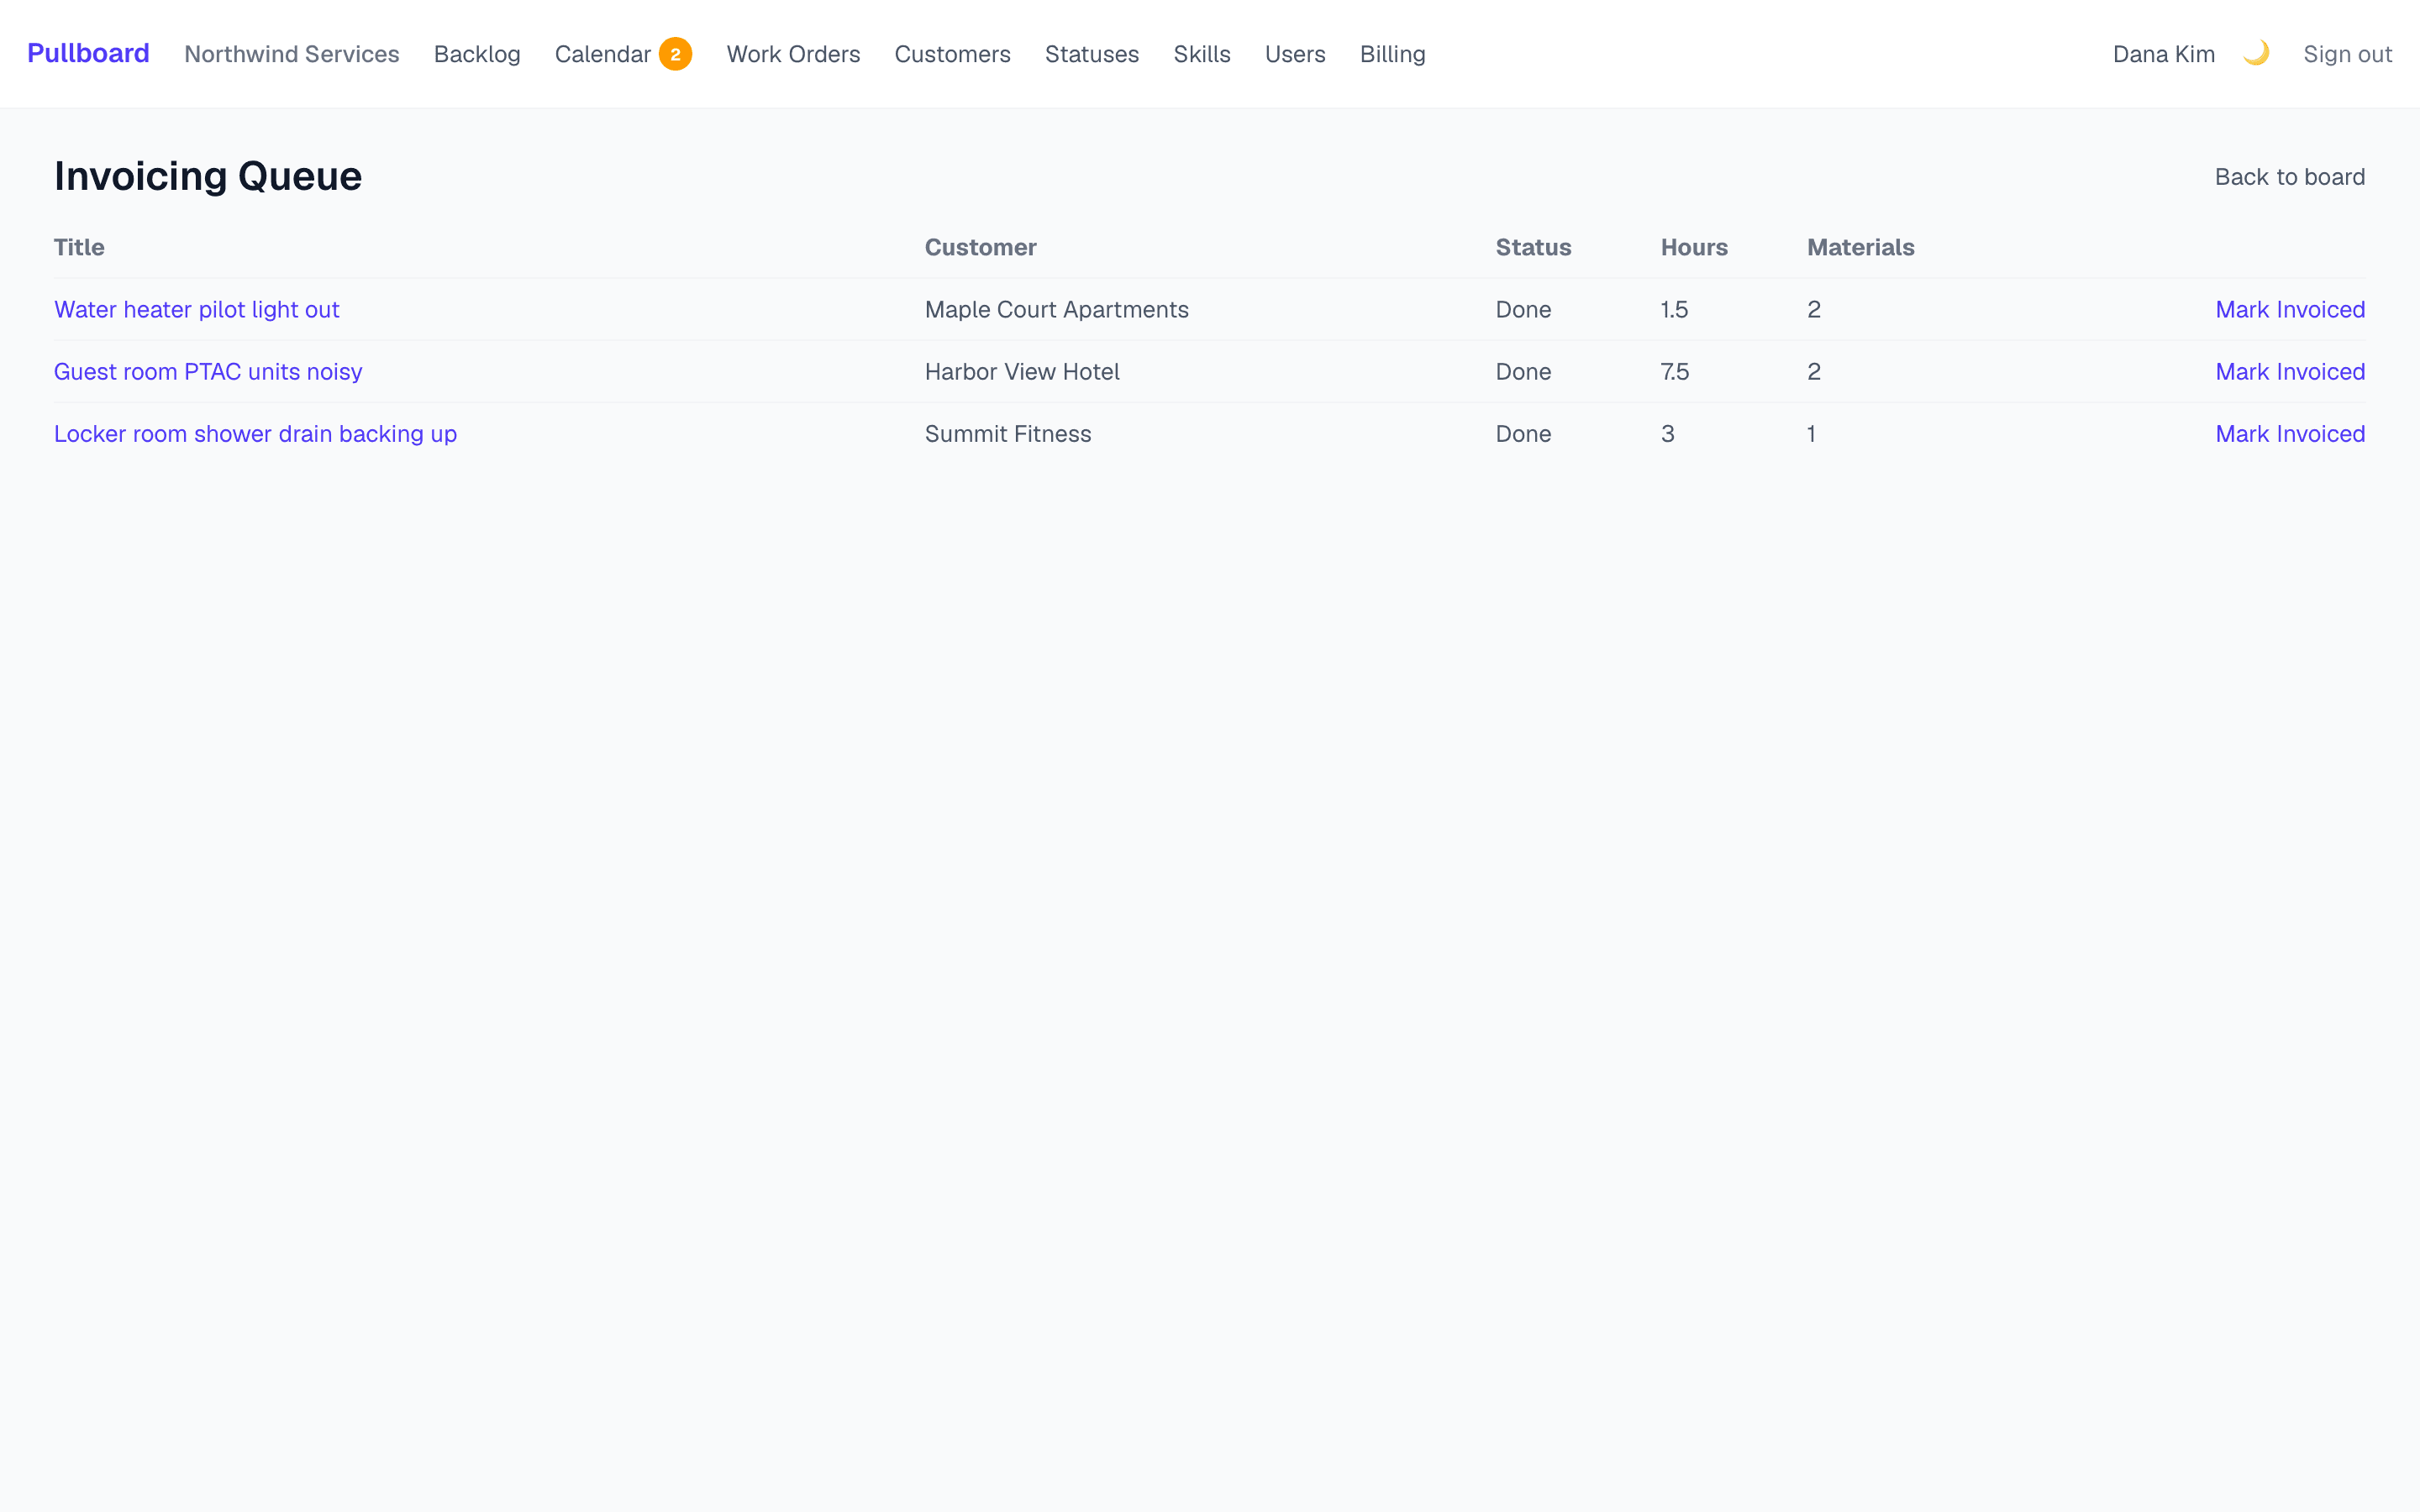Screen dimensions: 2420x1512
Task: Click the Dana Kim profile name
Action: coord(2163,54)
